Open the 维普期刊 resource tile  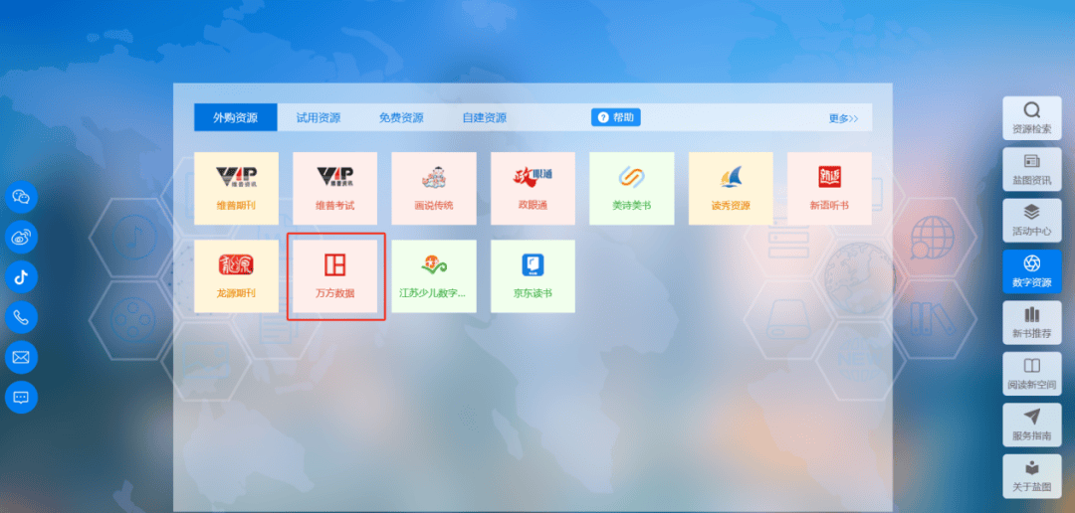tap(237, 188)
